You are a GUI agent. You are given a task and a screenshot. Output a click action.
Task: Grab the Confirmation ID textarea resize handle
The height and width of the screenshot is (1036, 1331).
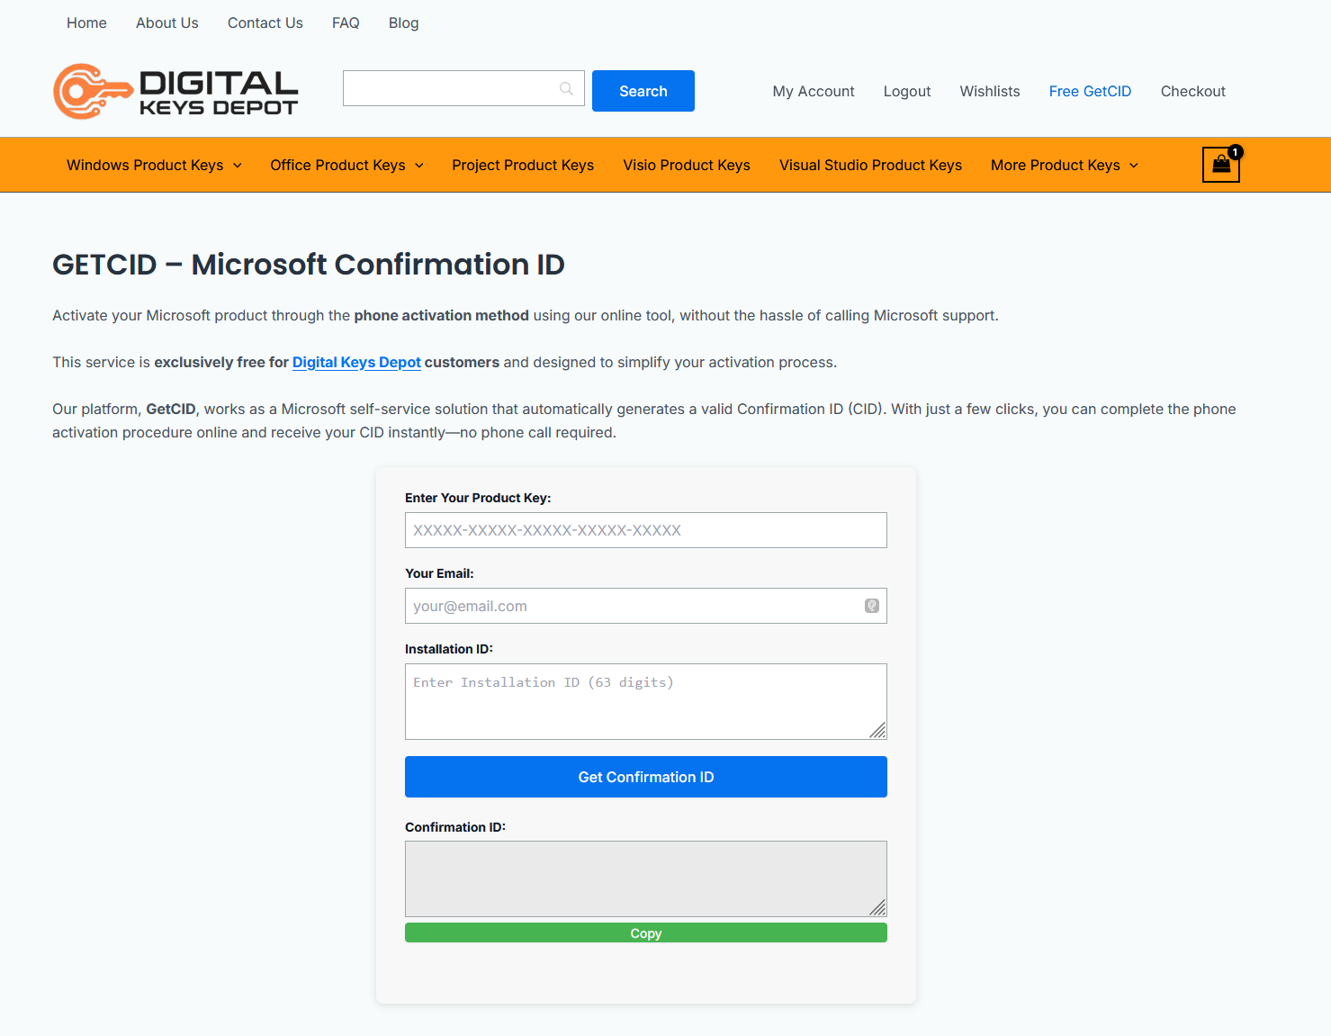coord(878,908)
